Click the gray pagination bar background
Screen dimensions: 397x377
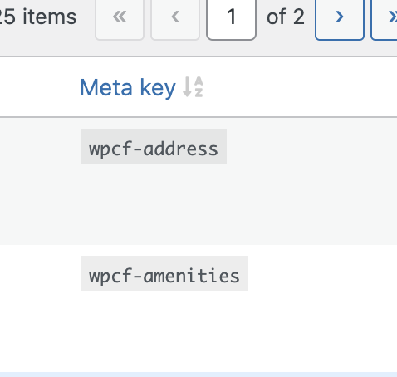pos(198,48)
